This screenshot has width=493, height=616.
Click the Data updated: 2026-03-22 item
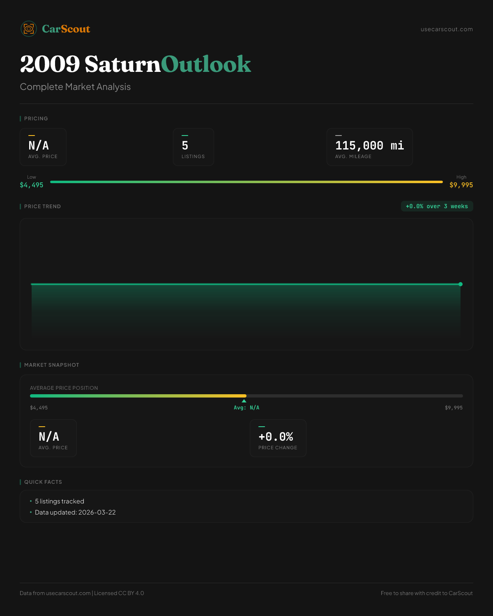click(75, 513)
